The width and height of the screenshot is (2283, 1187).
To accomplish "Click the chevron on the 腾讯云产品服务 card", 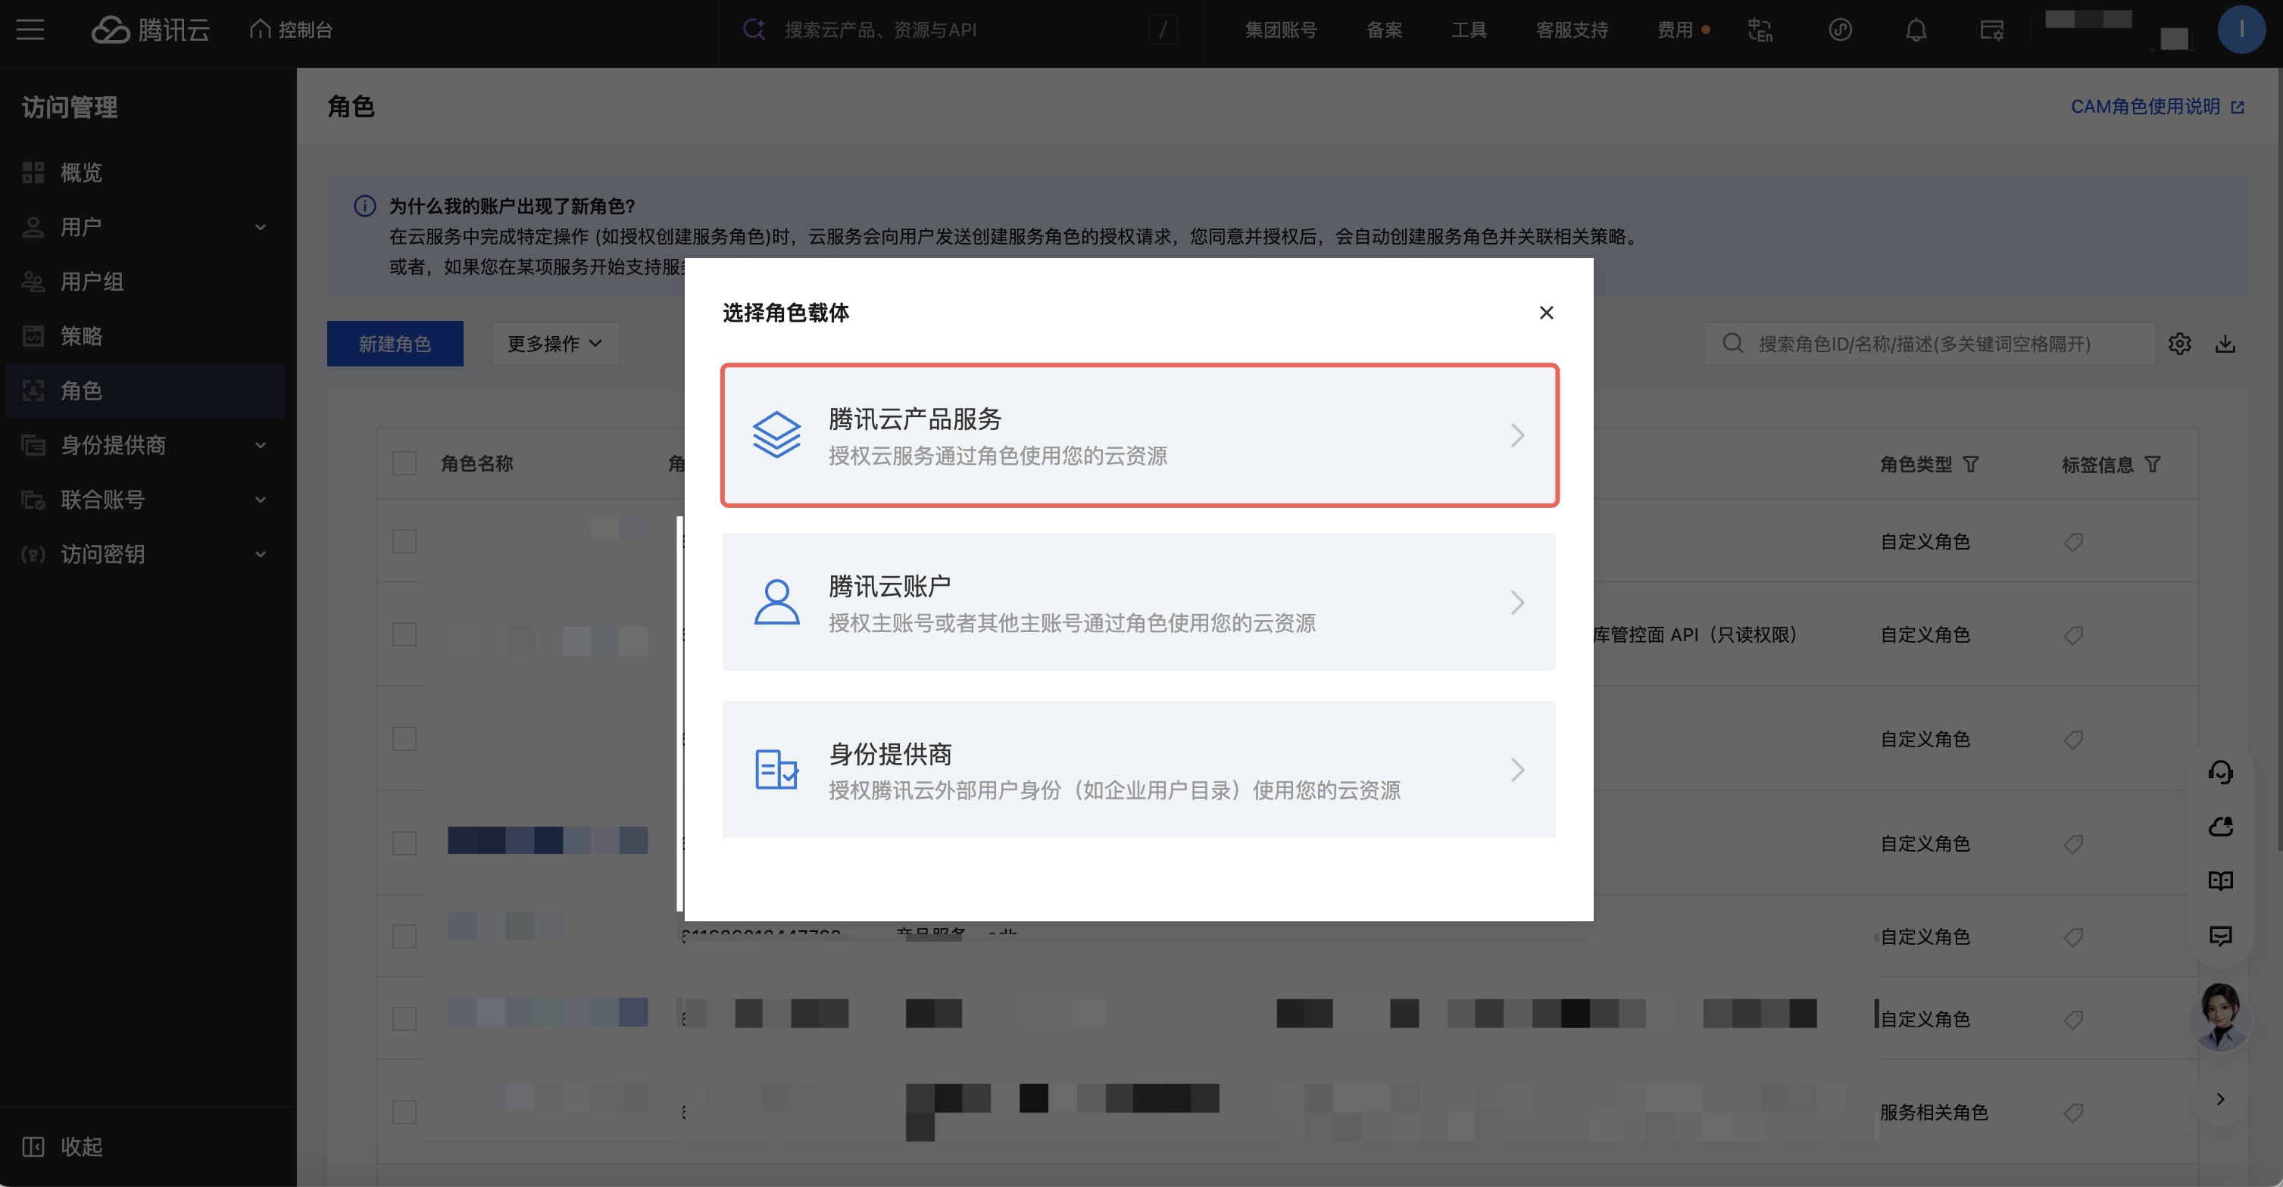I will pos(1517,435).
